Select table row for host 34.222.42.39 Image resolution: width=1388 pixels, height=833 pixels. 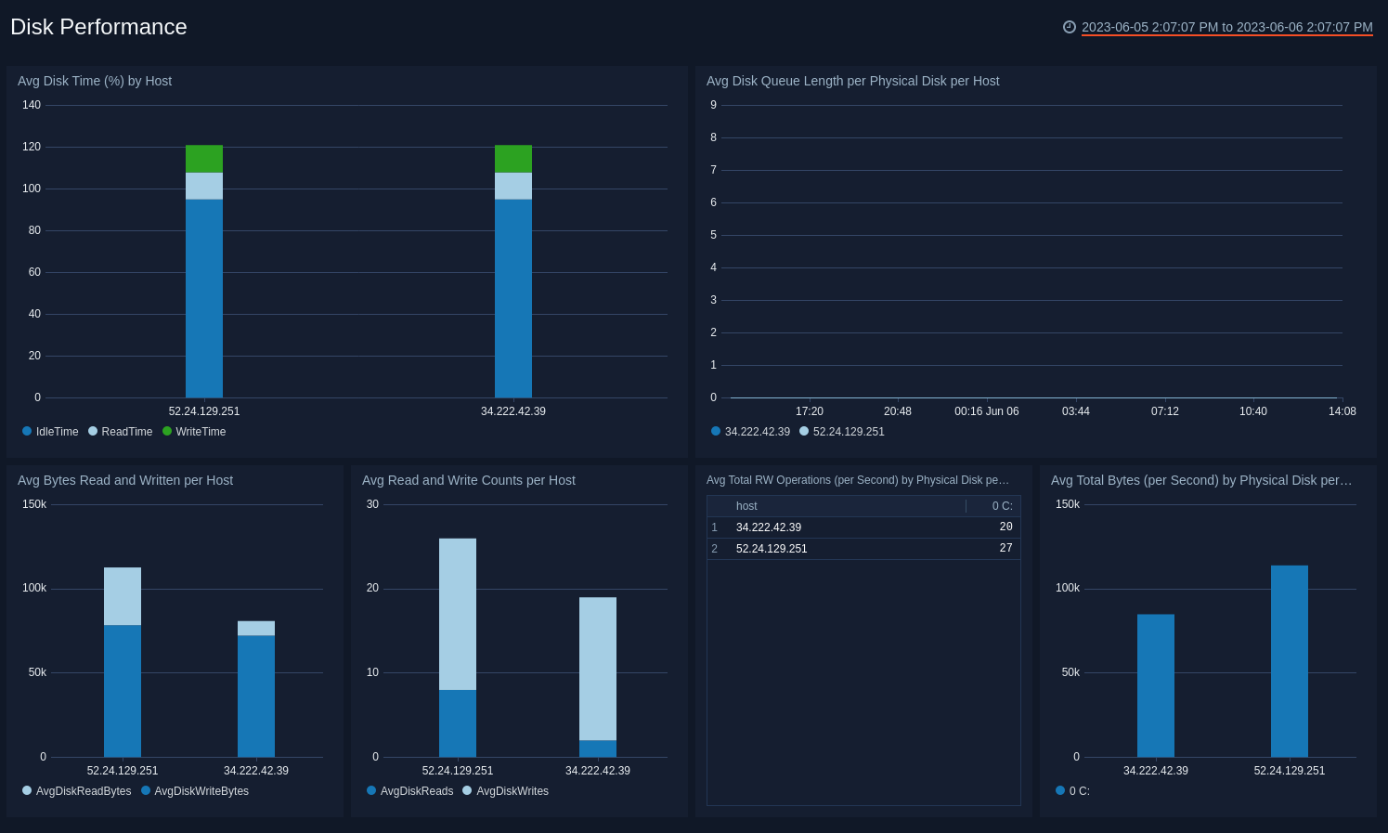tap(863, 527)
